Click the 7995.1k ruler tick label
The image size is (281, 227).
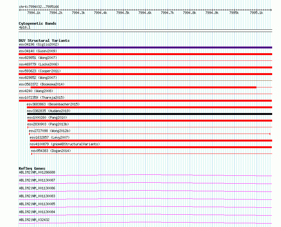point(256,13)
